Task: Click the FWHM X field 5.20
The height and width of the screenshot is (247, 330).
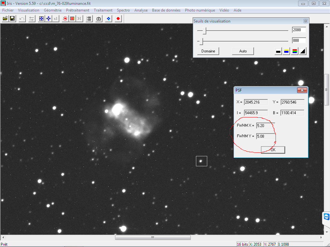Action: [266, 126]
